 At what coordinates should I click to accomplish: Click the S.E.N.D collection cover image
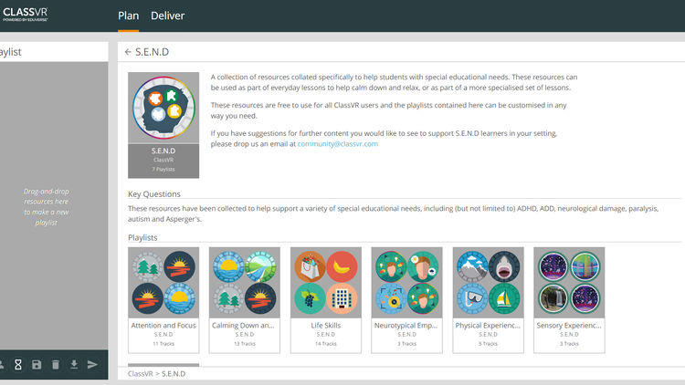(163, 108)
